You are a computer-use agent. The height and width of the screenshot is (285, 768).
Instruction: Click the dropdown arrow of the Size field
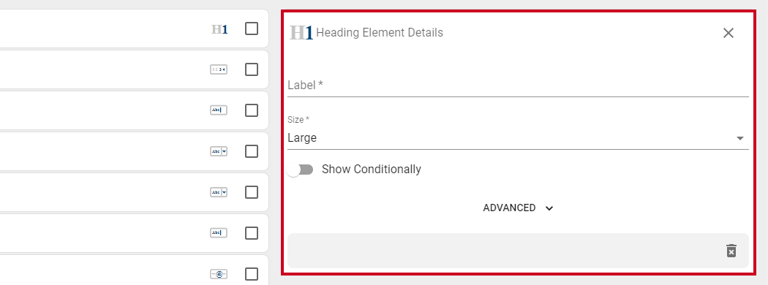[x=740, y=139]
